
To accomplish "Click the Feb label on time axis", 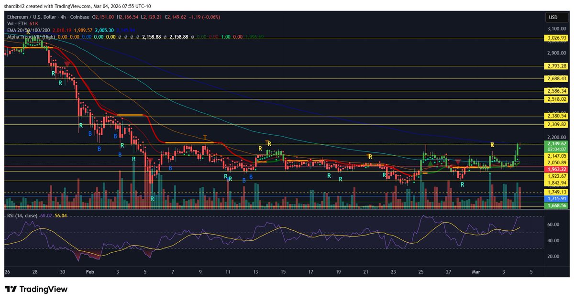I will click(x=90, y=271).
